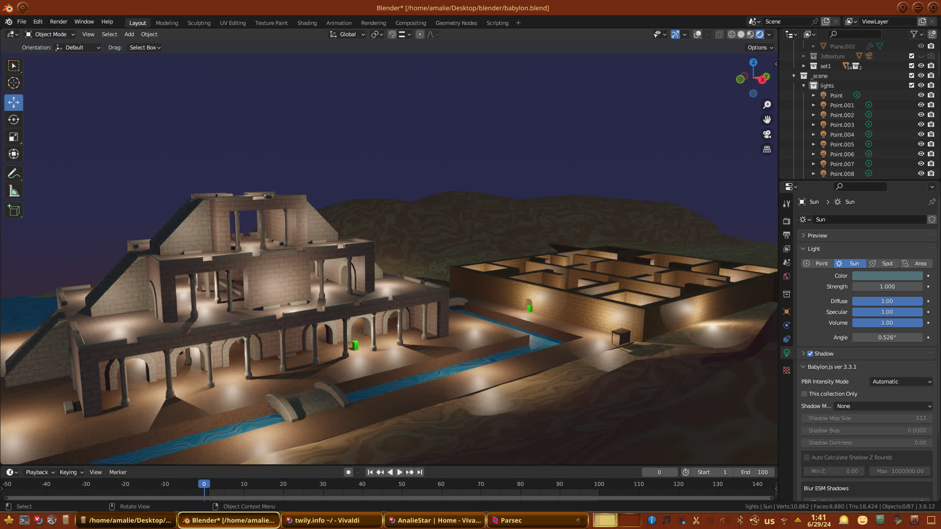Click the light Color swatch
This screenshot has height=529, width=941.
click(887, 276)
